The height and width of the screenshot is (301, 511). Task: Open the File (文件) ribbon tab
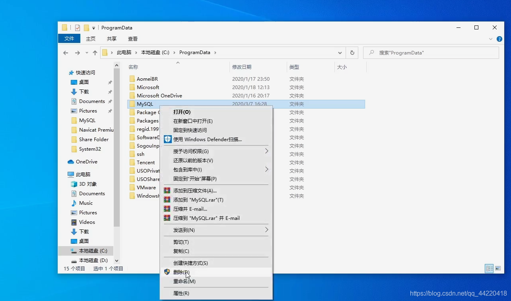(x=69, y=39)
